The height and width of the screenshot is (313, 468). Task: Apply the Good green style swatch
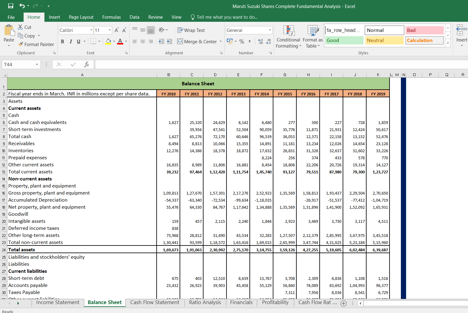coord(344,40)
